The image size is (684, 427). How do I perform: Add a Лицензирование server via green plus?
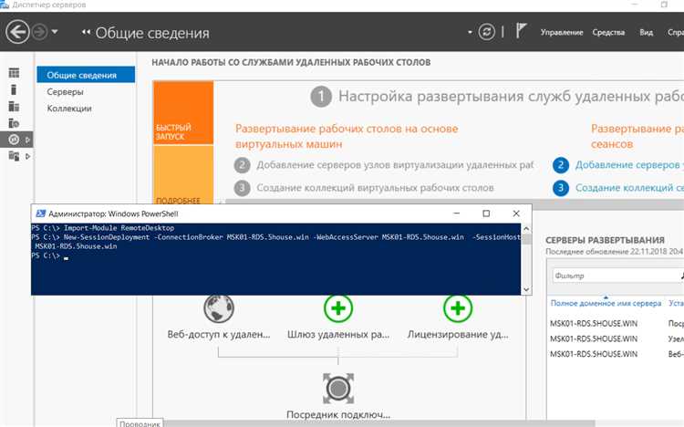(458, 308)
